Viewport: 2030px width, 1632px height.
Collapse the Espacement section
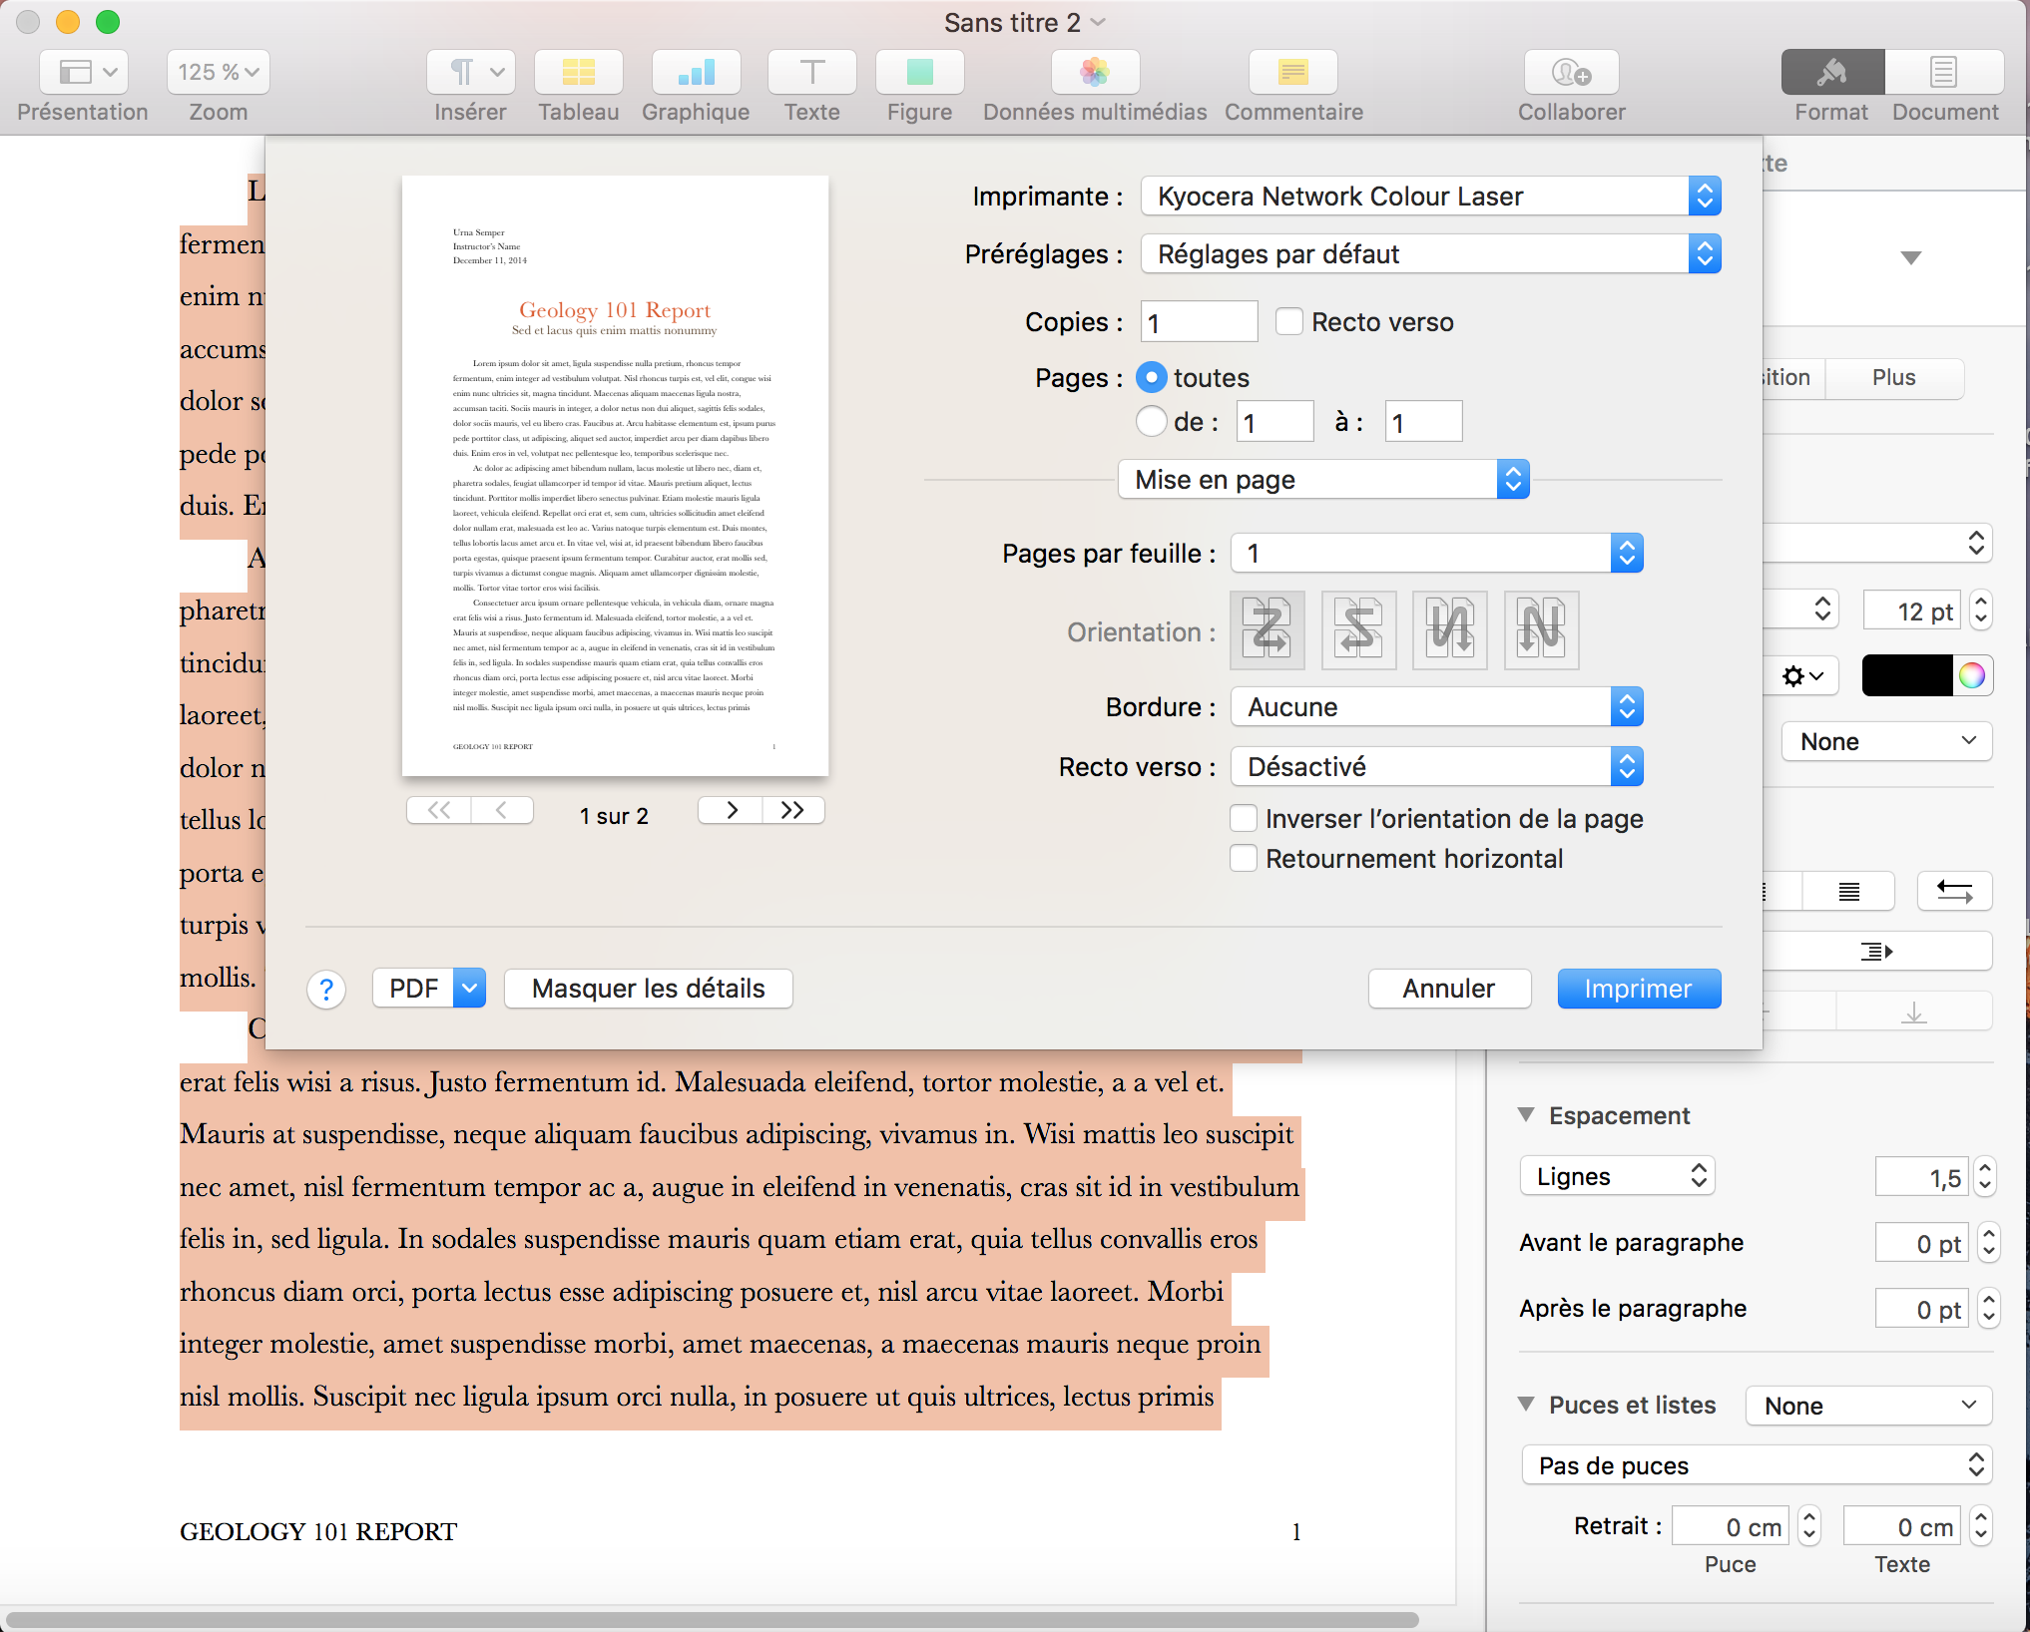pyautogui.click(x=1526, y=1114)
